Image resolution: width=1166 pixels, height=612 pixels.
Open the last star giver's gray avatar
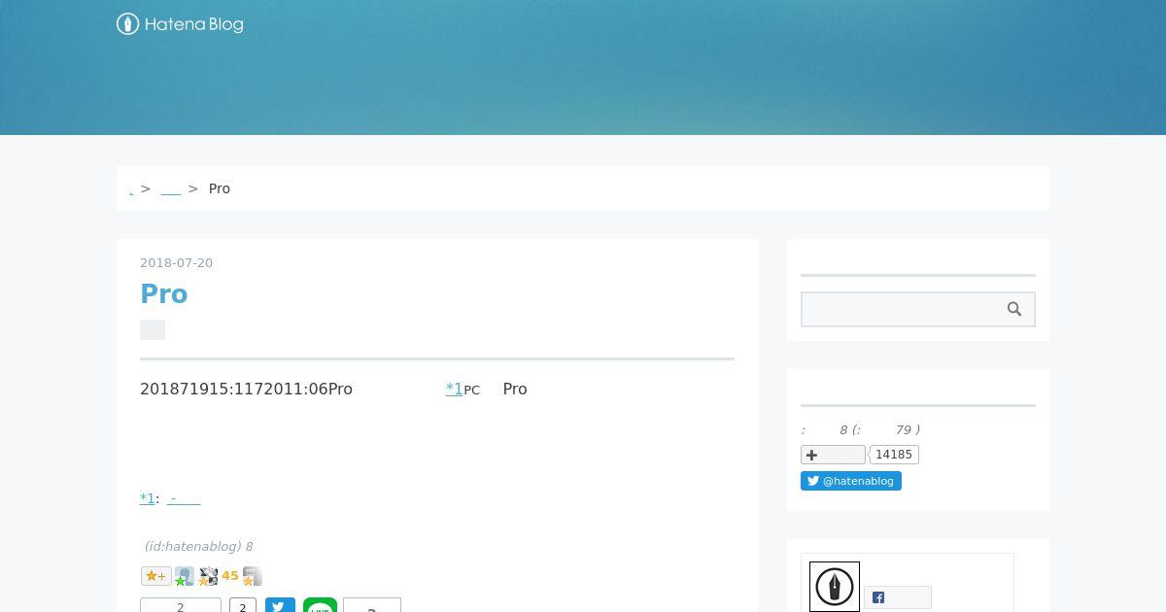pyautogui.click(x=253, y=576)
